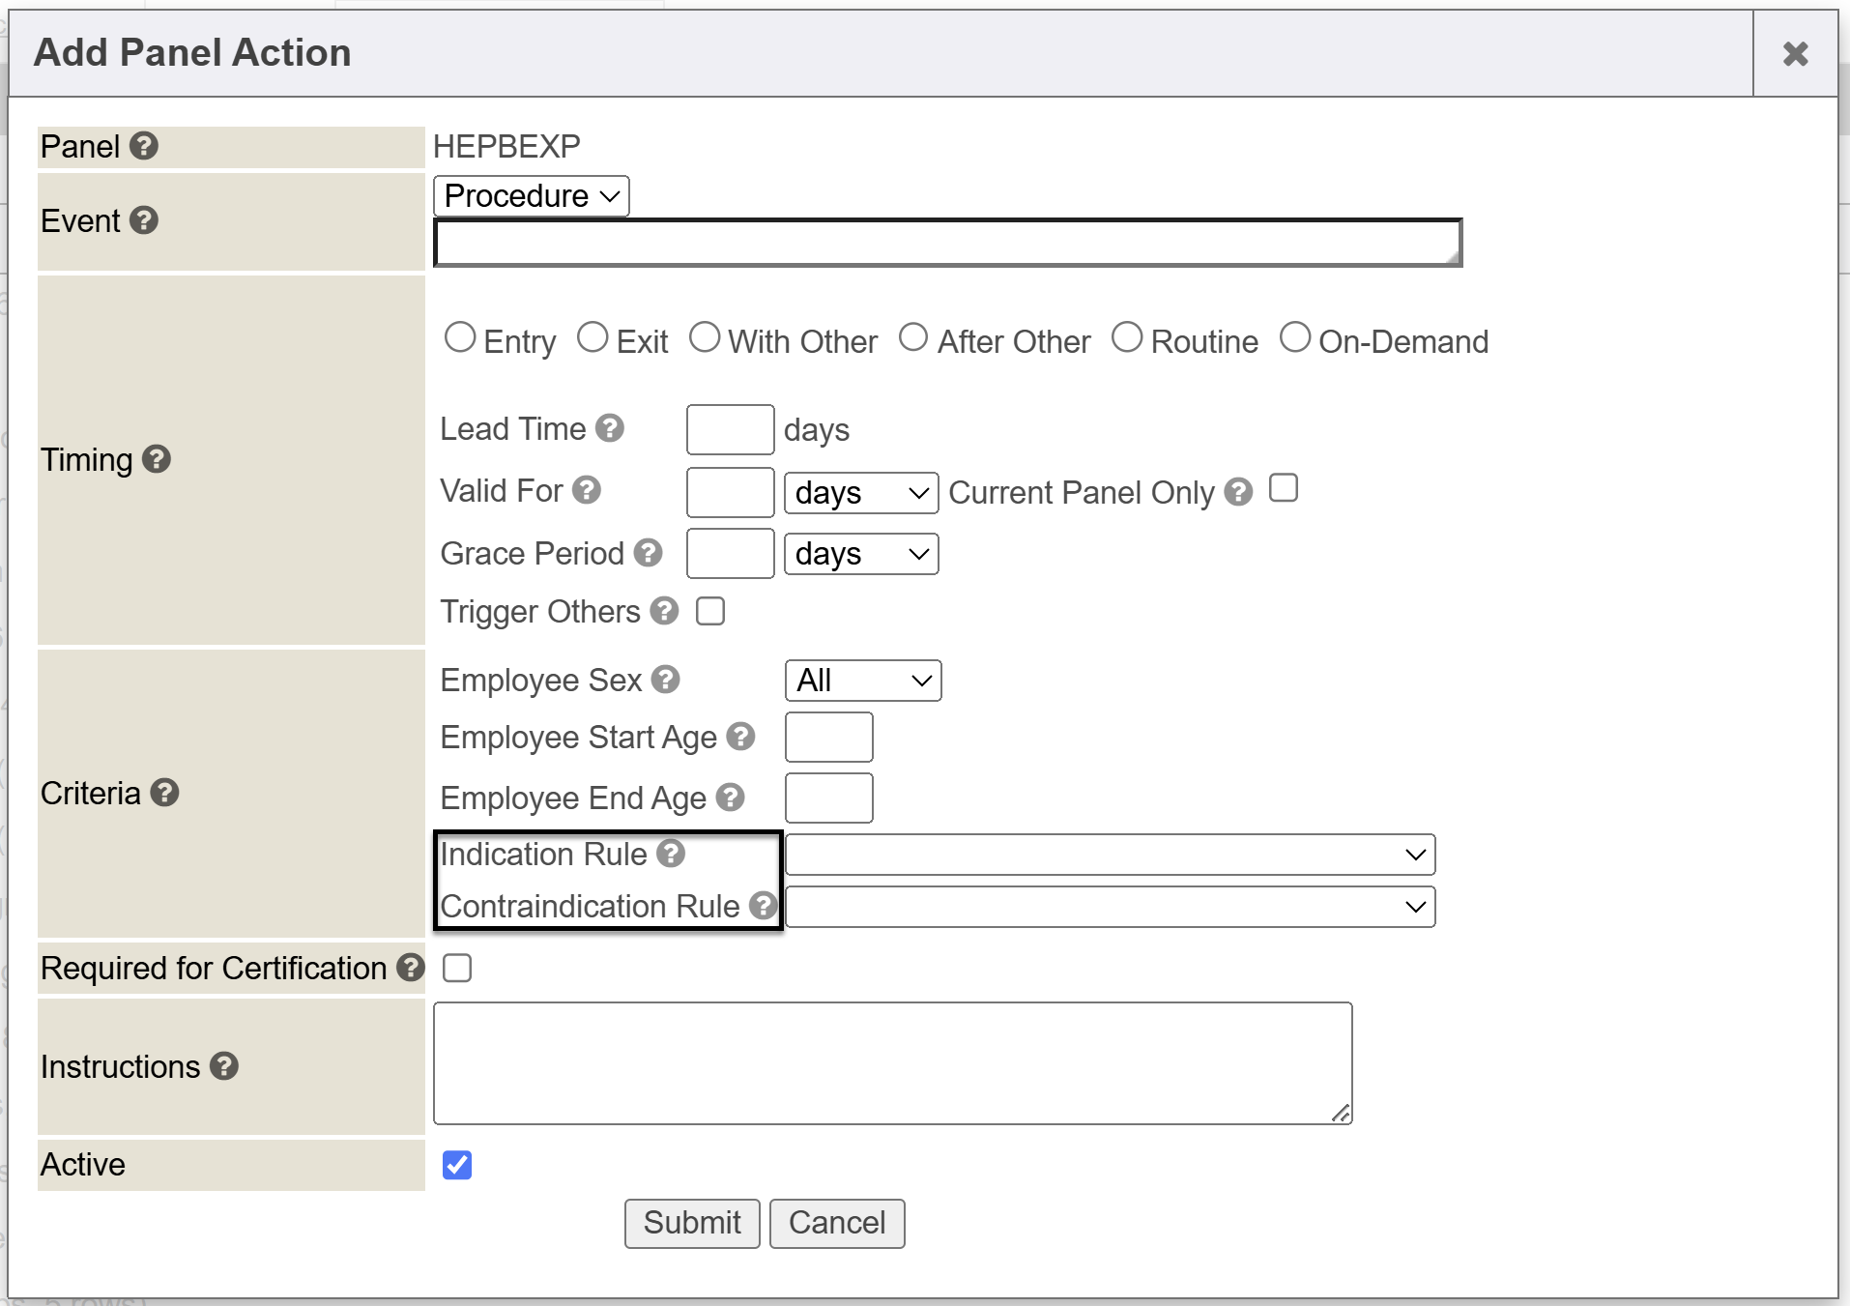The height and width of the screenshot is (1306, 1850).
Task: Click inside the Instructions text area
Action: (892, 1062)
